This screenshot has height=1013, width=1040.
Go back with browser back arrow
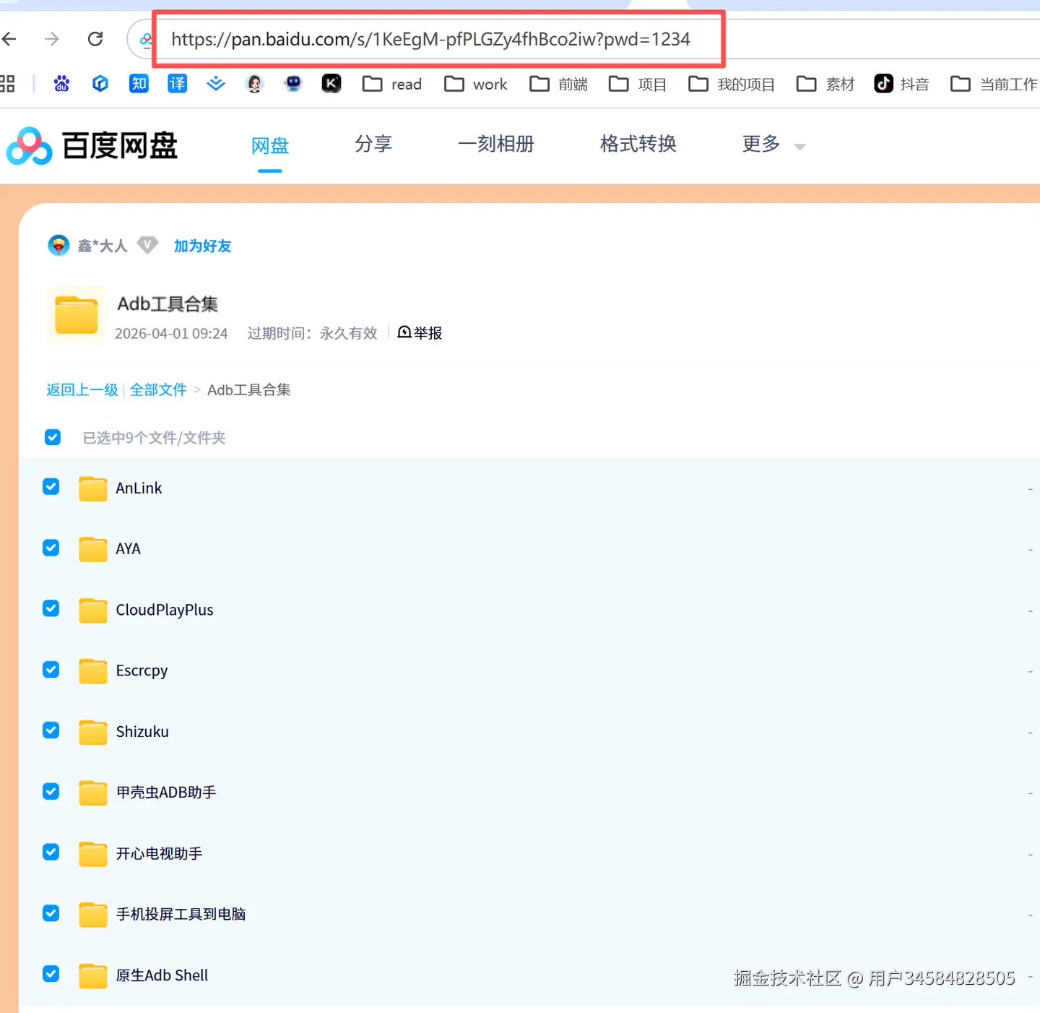pyautogui.click(x=9, y=39)
